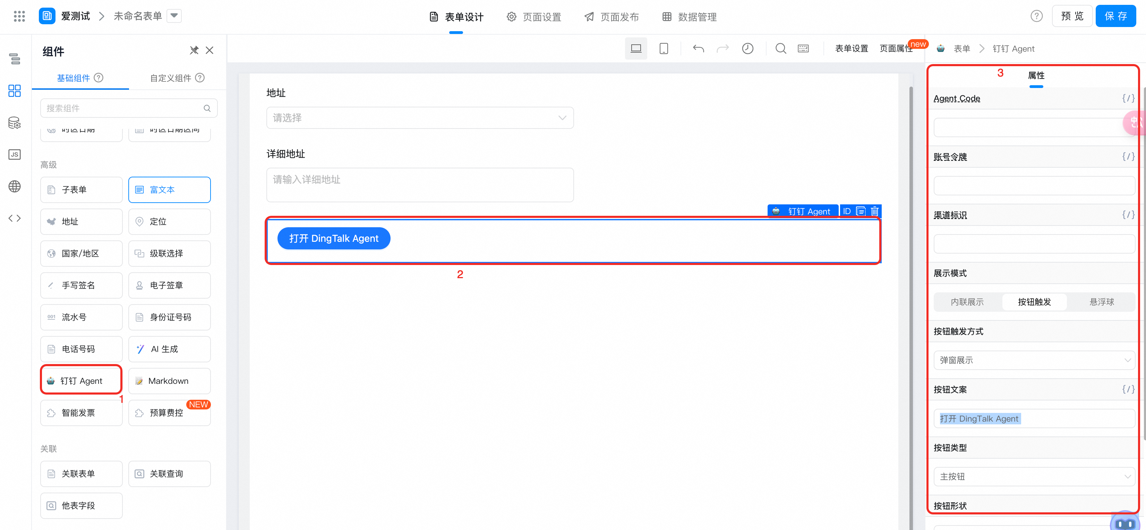Open the keyboard shortcuts icon

(x=803, y=48)
